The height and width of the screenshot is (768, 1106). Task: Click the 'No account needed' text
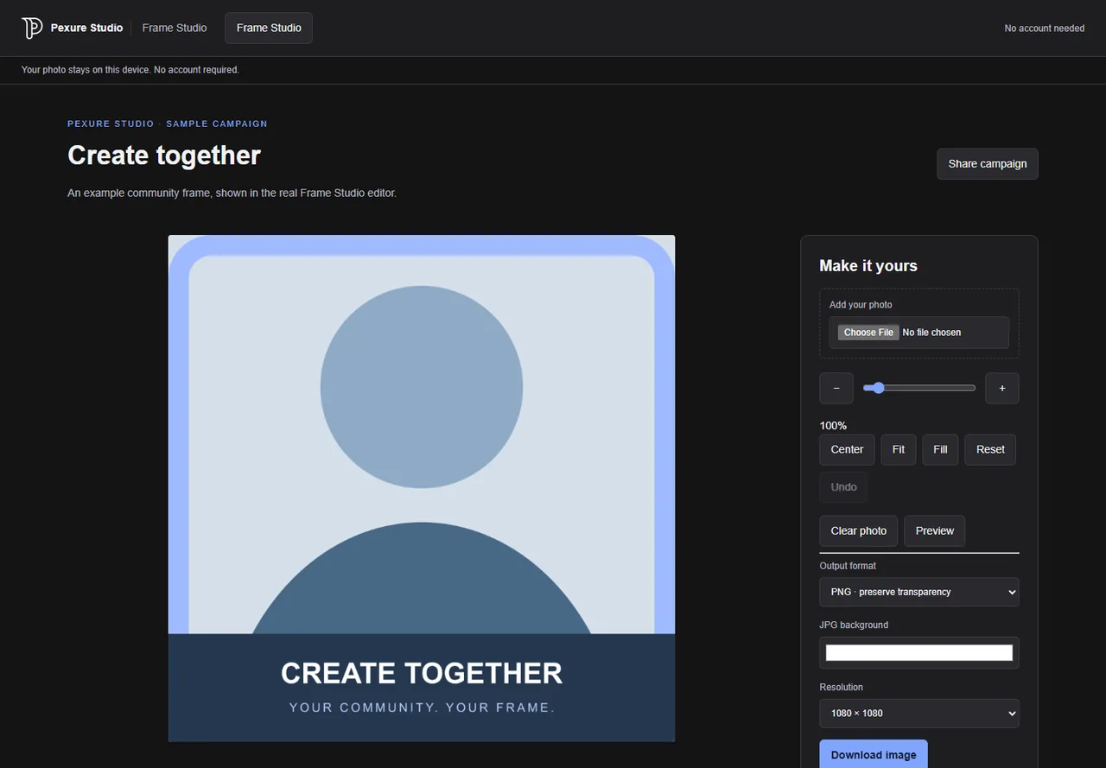[x=1044, y=29]
